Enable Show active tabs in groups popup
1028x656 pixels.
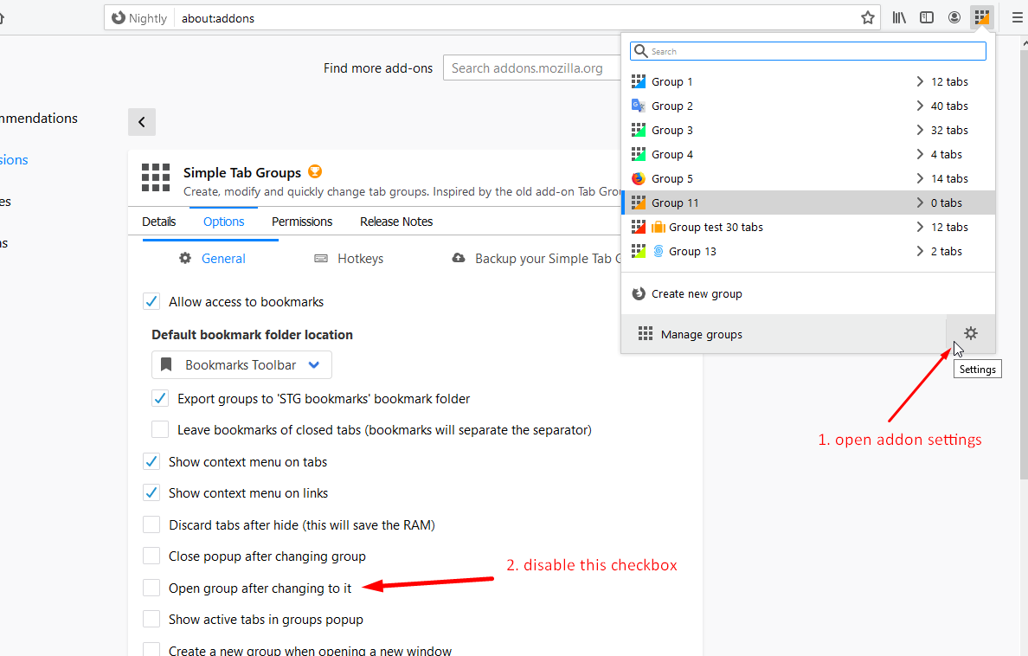[x=151, y=620]
